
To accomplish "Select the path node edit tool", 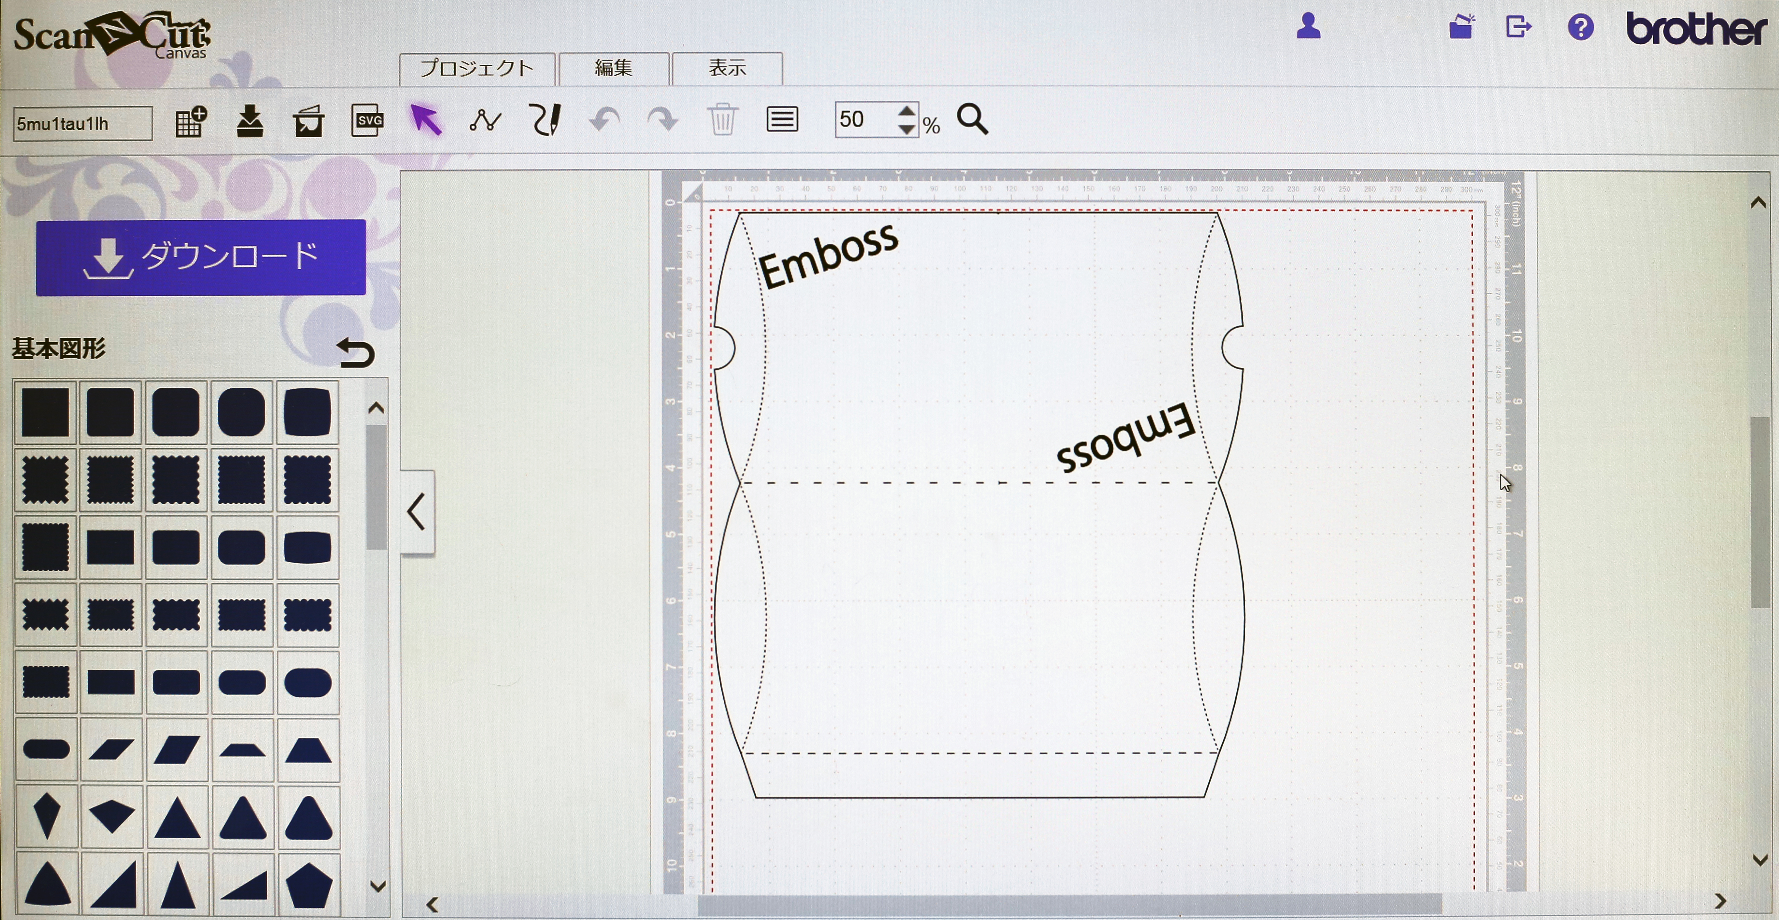I will click(485, 121).
